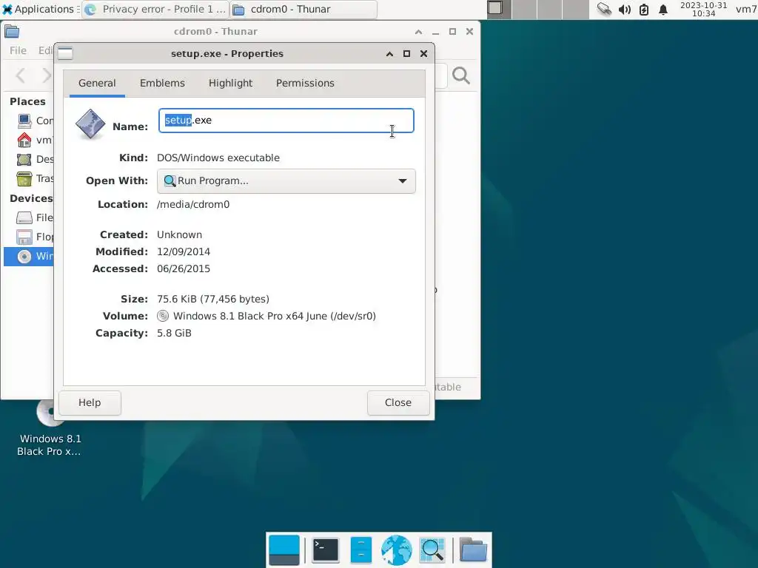The height and width of the screenshot is (568, 758).
Task: Click the Location value /media/cdrom0
Action: tap(193, 204)
